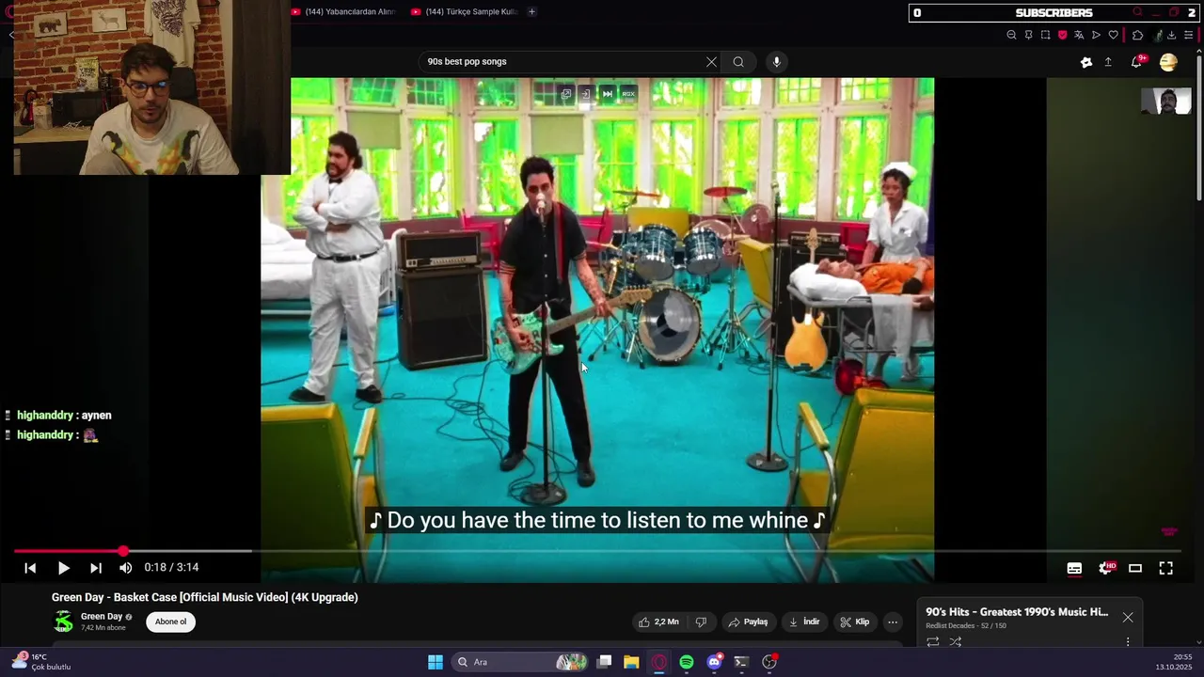Open YouTube notifications bell
Viewport: 1204px width, 677px height.
tap(1137, 62)
